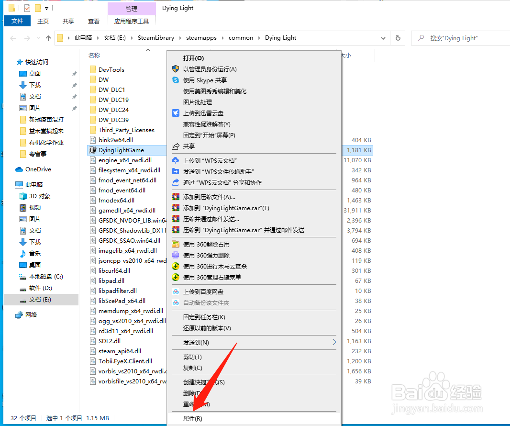Screen dimensions: 510x426
Task: Click the 名称 column header
Action: pos(94,56)
